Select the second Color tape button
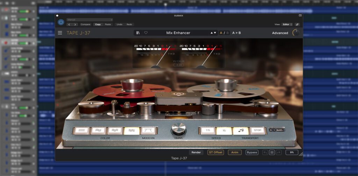 click(x=98, y=131)
